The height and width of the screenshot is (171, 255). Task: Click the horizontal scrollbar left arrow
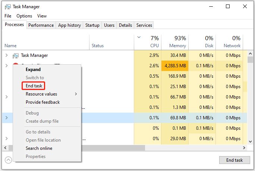[5, 148]
